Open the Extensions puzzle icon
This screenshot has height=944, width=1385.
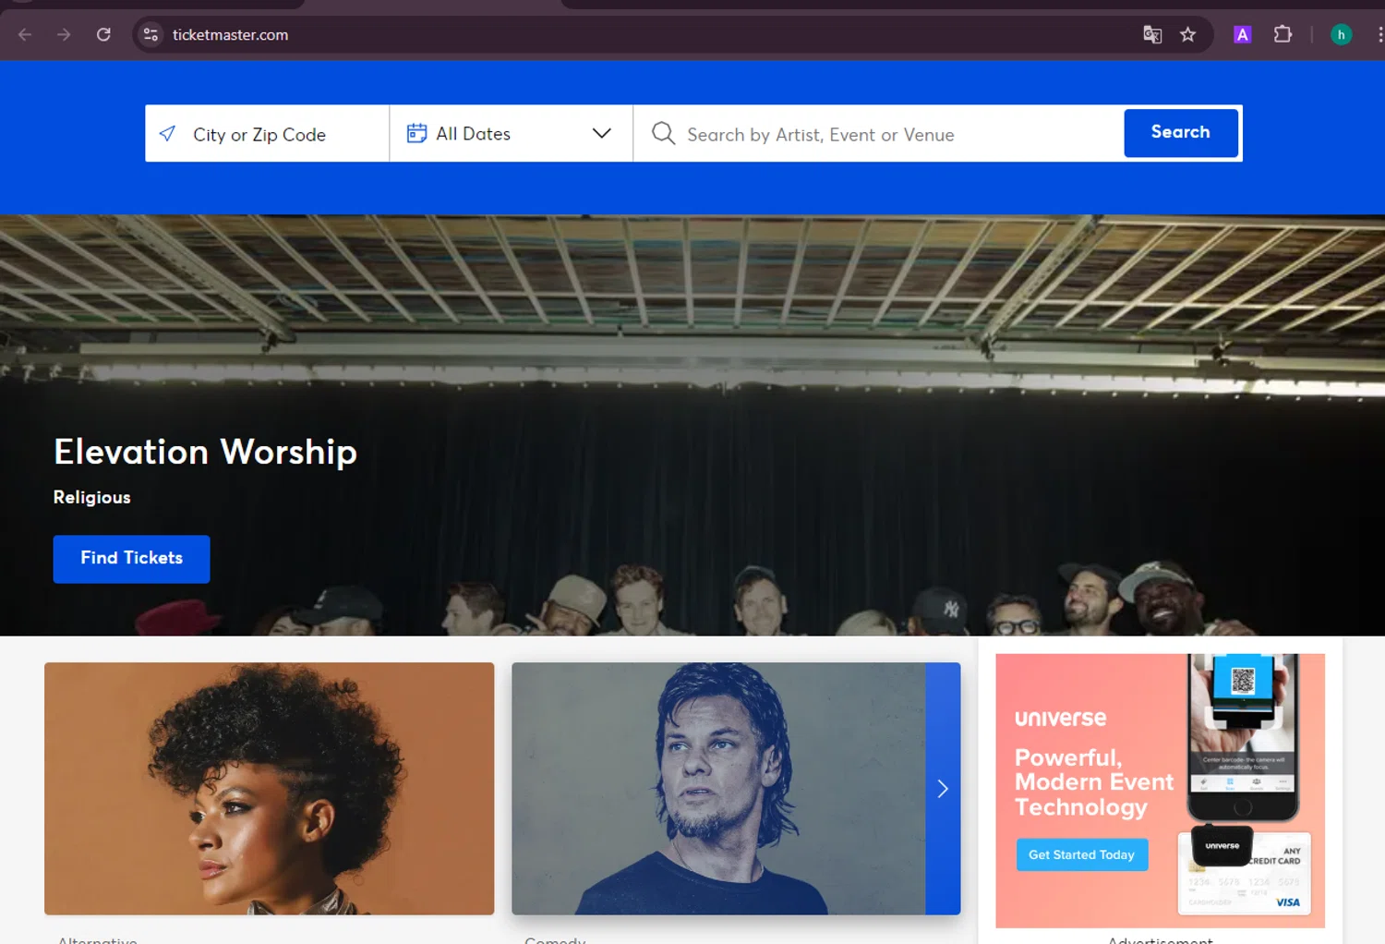pyautogui.click(x=1283, y=35)
